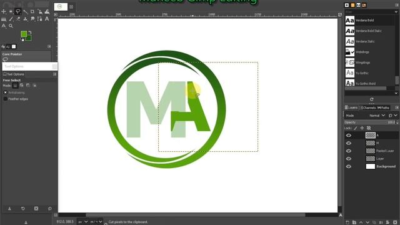Open the layer Mode dropdown
400x225 pixels.
377,116
